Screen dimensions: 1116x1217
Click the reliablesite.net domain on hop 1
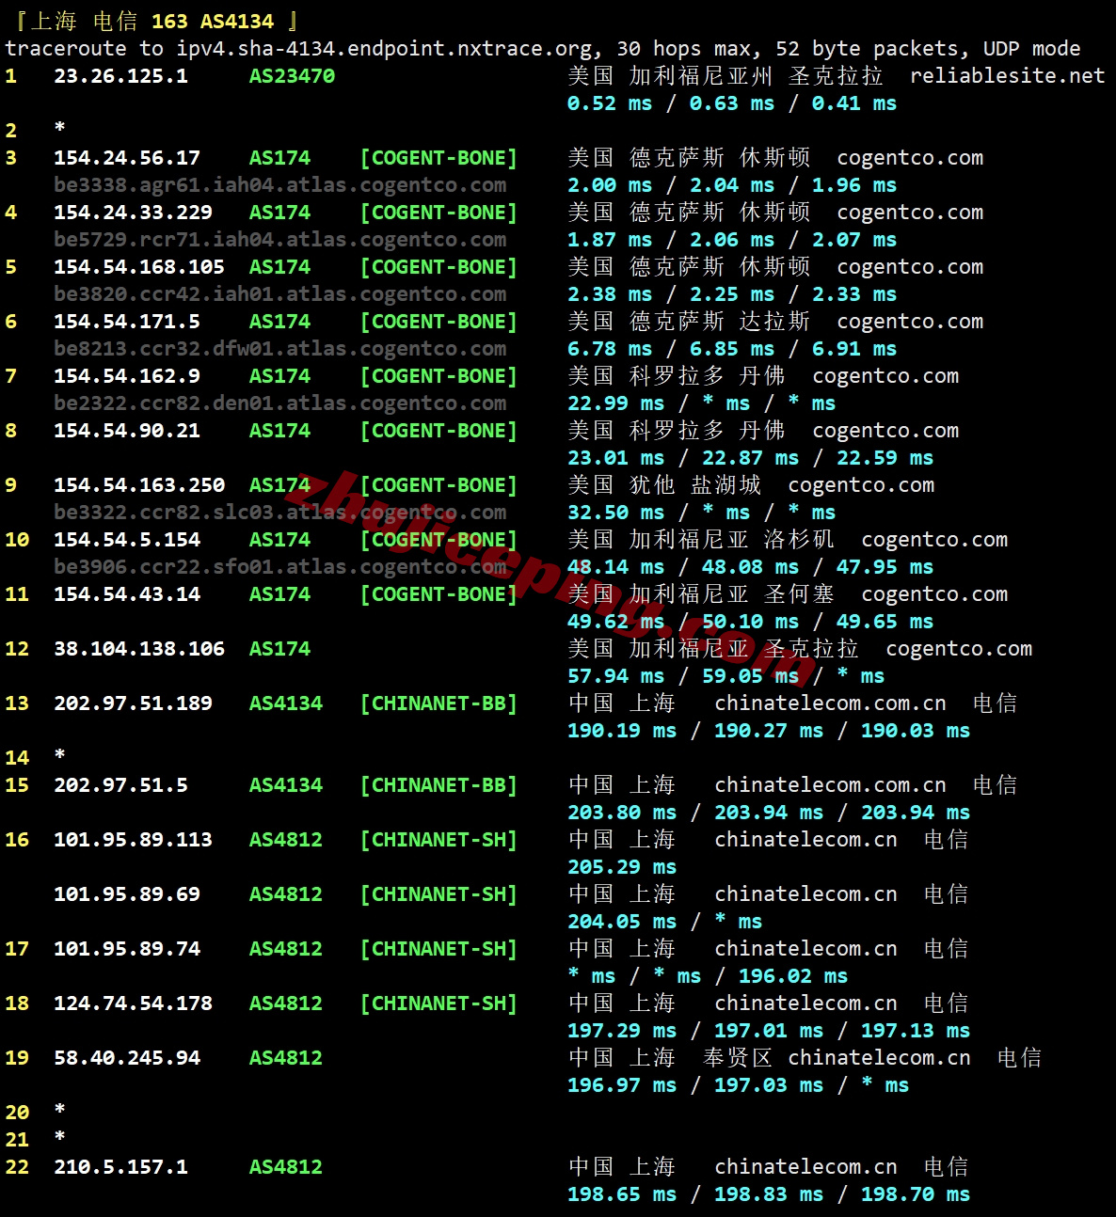click(x=1007, y=76)
